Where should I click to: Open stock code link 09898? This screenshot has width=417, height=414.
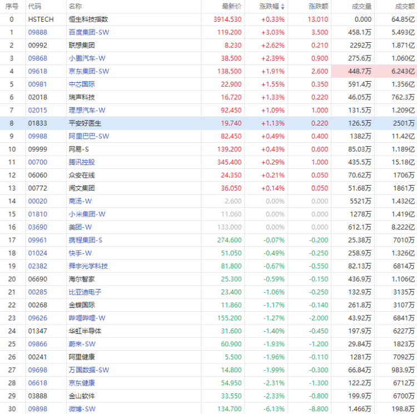click(x=37, y=409)
